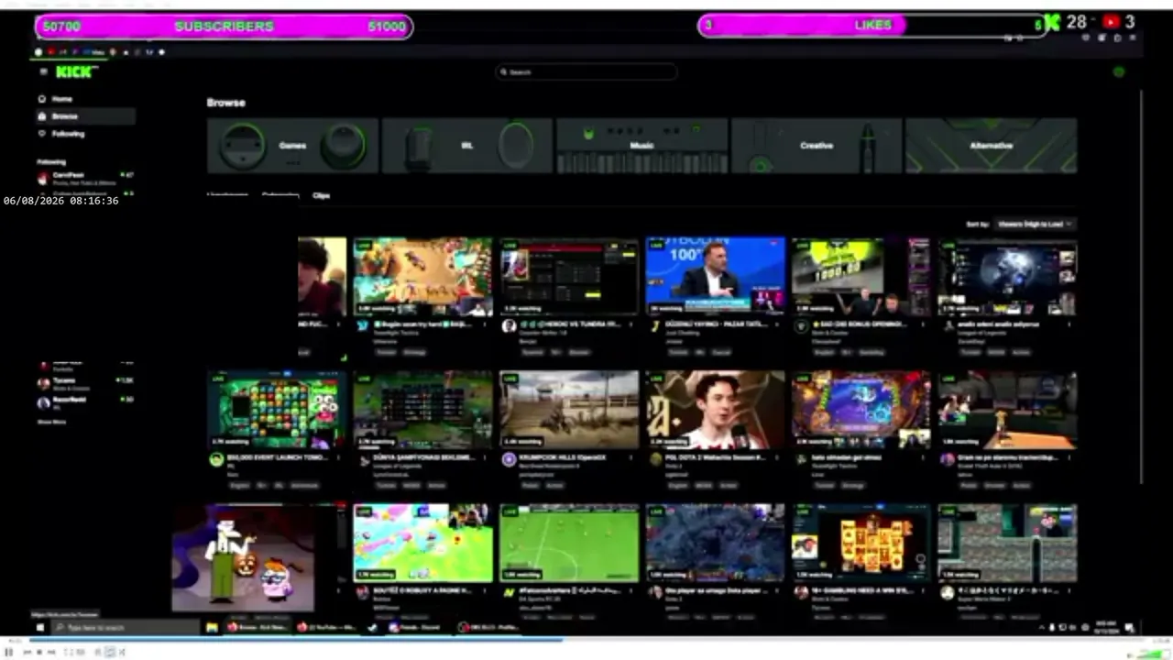Open the candy-colored game stream thumbnail
Viewport: 1173px width, 660px height.
coord(422,543)
